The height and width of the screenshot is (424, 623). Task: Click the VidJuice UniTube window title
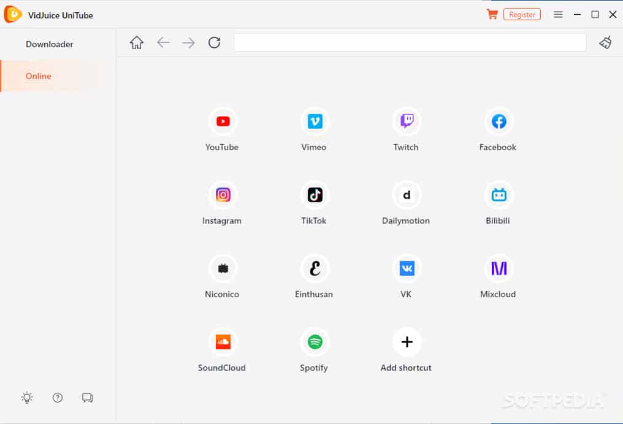click(x=60, y=15)
